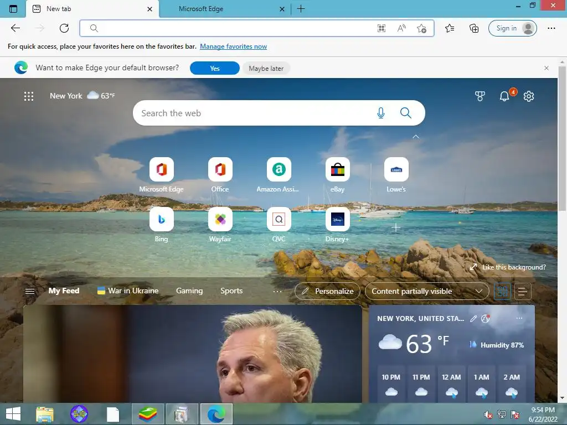This screenshot has width=567, height=425.
Task: Edit weather location pencil icon
Action: pyautogui.click(x=473, y=318)
